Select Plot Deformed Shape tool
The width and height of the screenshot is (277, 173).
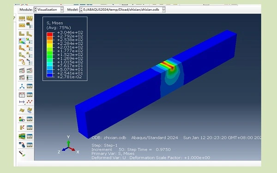(x=30, y=34)
